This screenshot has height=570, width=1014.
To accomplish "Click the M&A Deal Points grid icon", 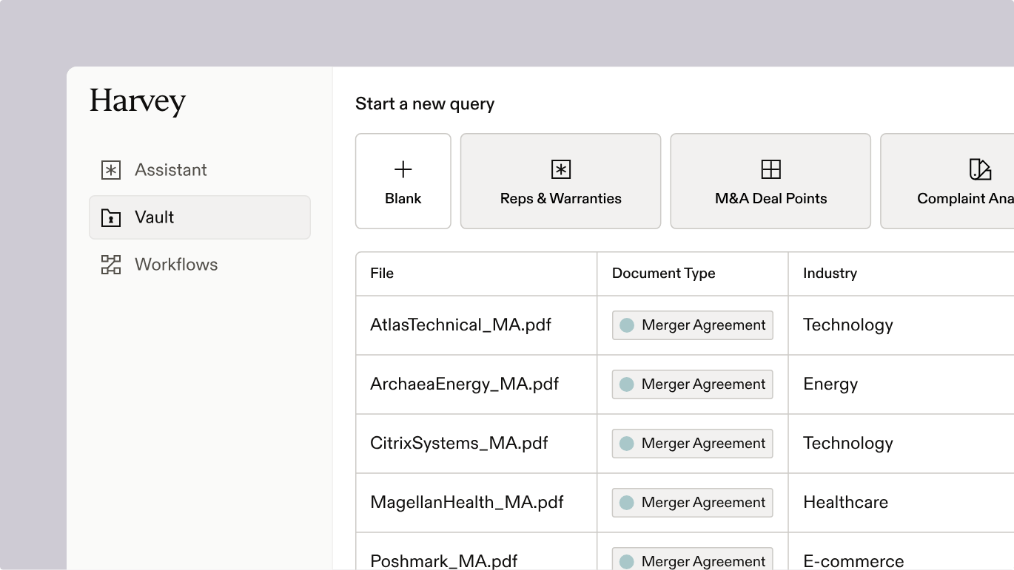I will click(x=771, y=169).
